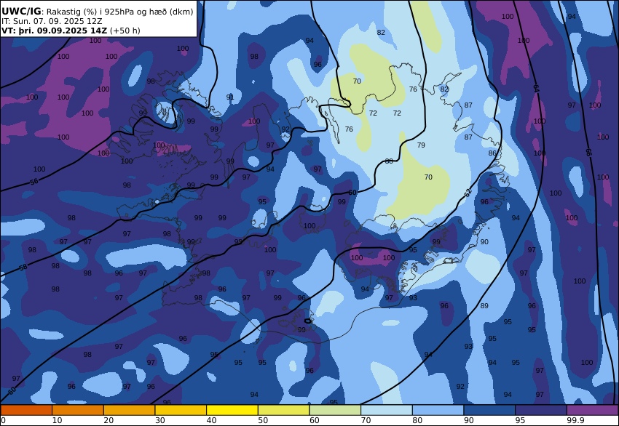Click the 40–50 bright yellow legend swatch
Screen dimensions: 619x426
pos(232,410)
